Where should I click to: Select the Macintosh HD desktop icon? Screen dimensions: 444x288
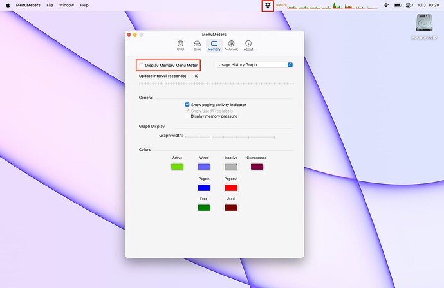click(424, 27)
